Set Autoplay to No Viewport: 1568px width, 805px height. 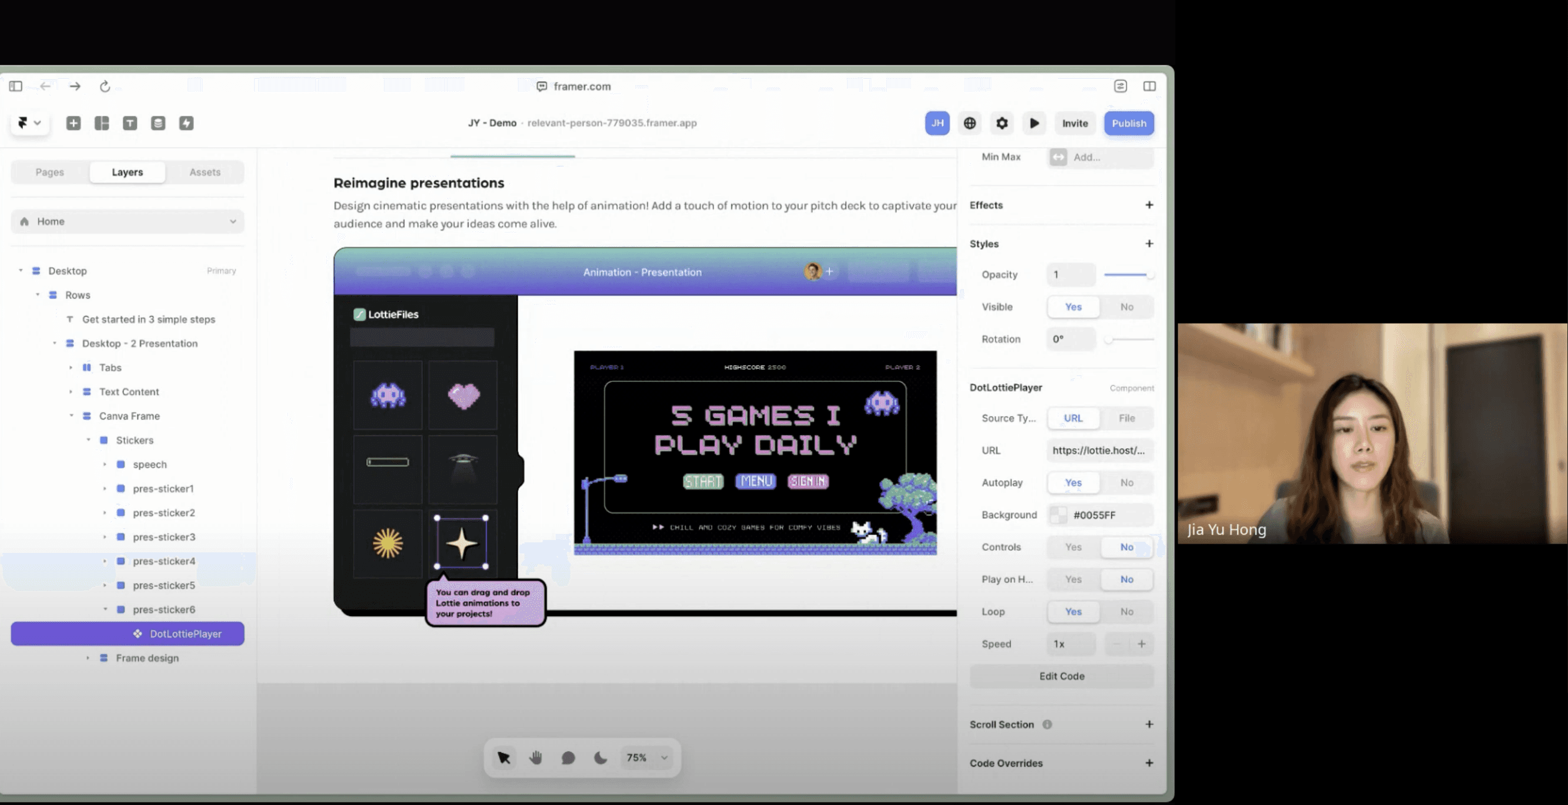pos(1127,482)
